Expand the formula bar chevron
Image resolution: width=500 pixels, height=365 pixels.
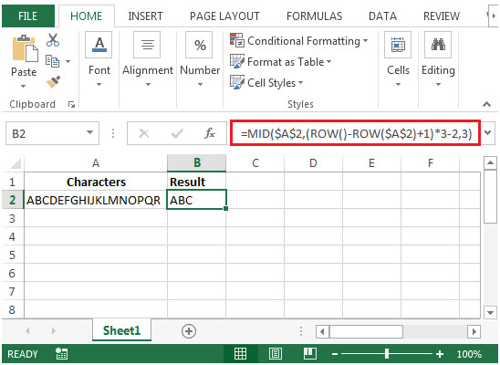click(488, 132)
